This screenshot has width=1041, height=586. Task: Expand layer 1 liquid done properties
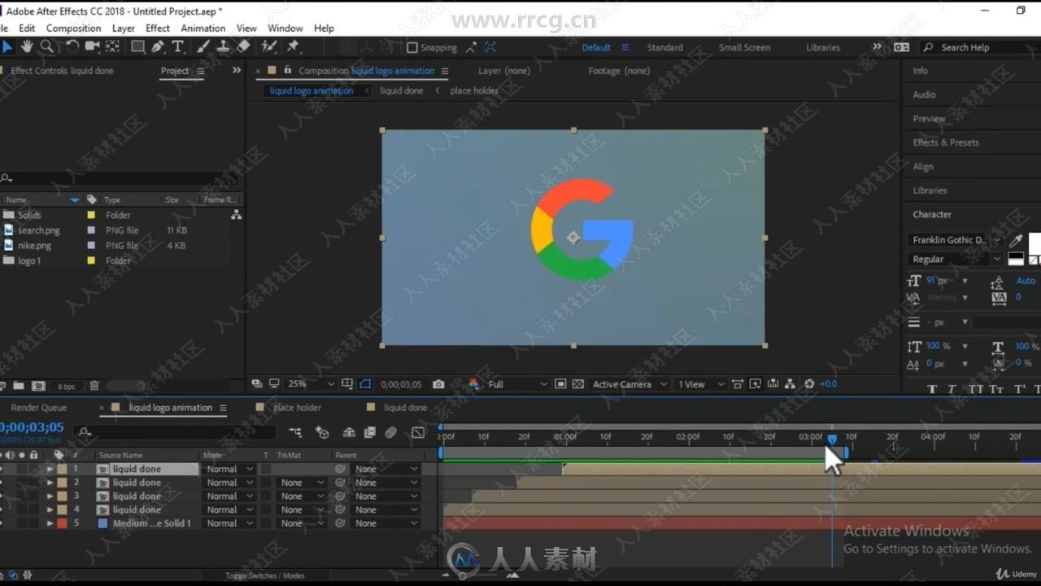pos(50,469)
